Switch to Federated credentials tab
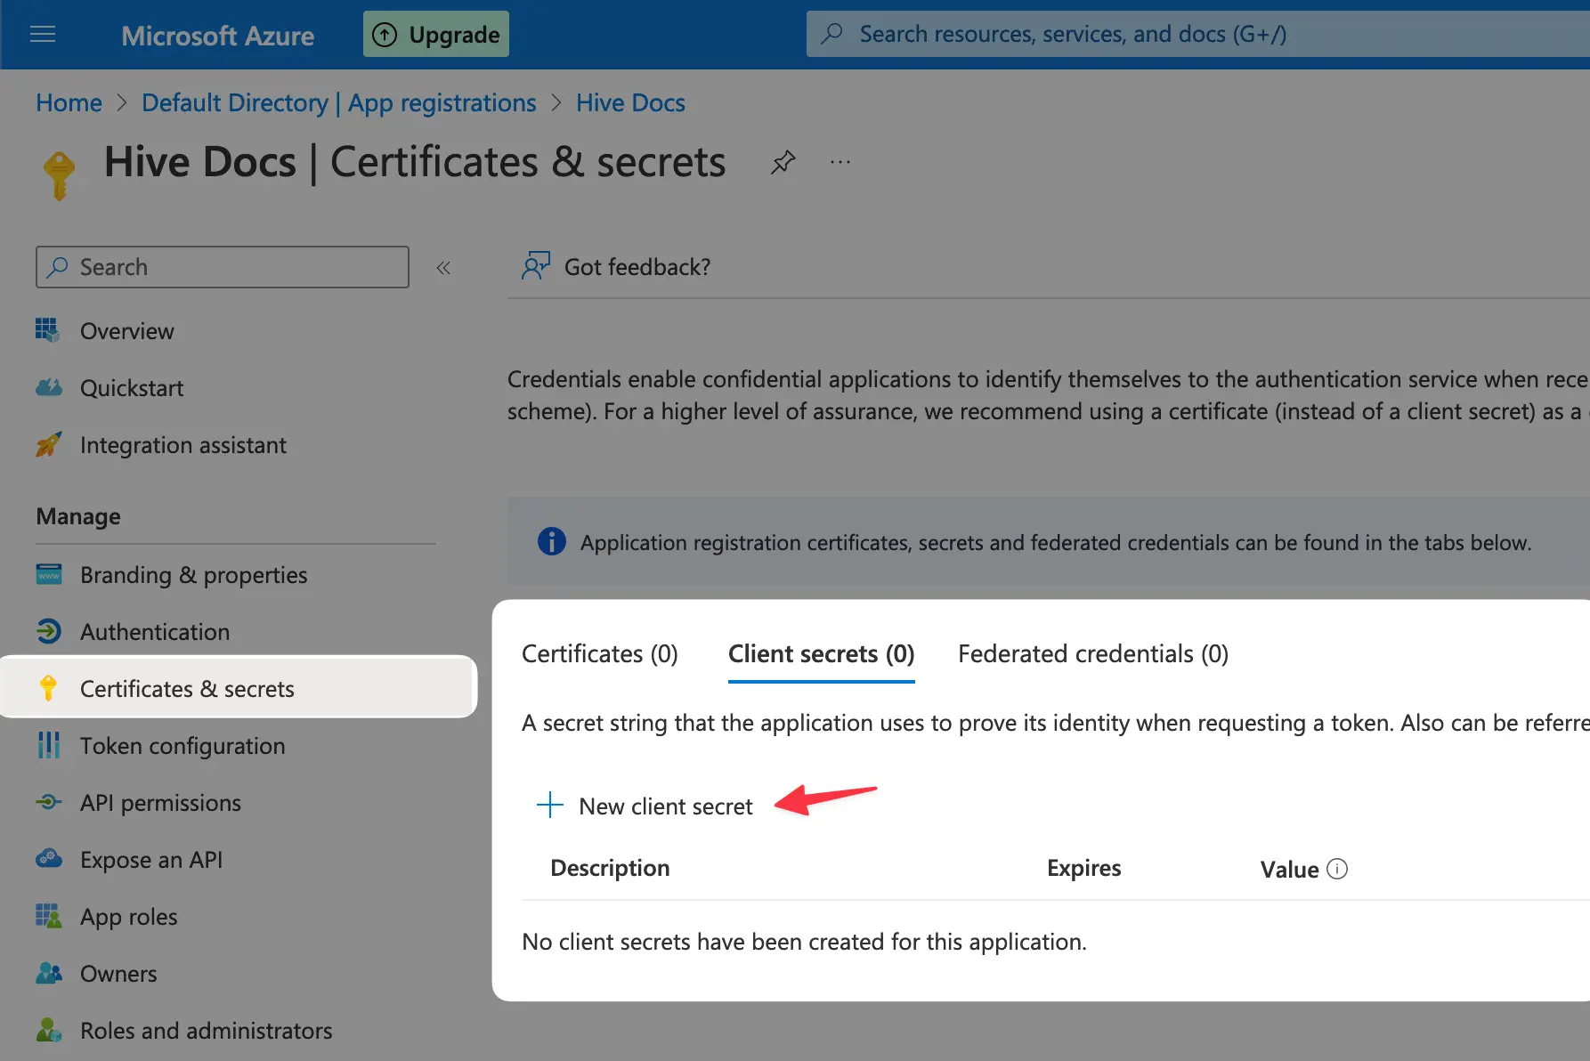Image resolution: width=1590 pixels, height=1061 pixels. coord(1092,654)
